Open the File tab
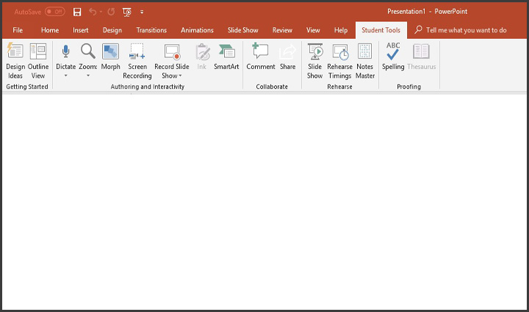529x312 pixels. 18,30
